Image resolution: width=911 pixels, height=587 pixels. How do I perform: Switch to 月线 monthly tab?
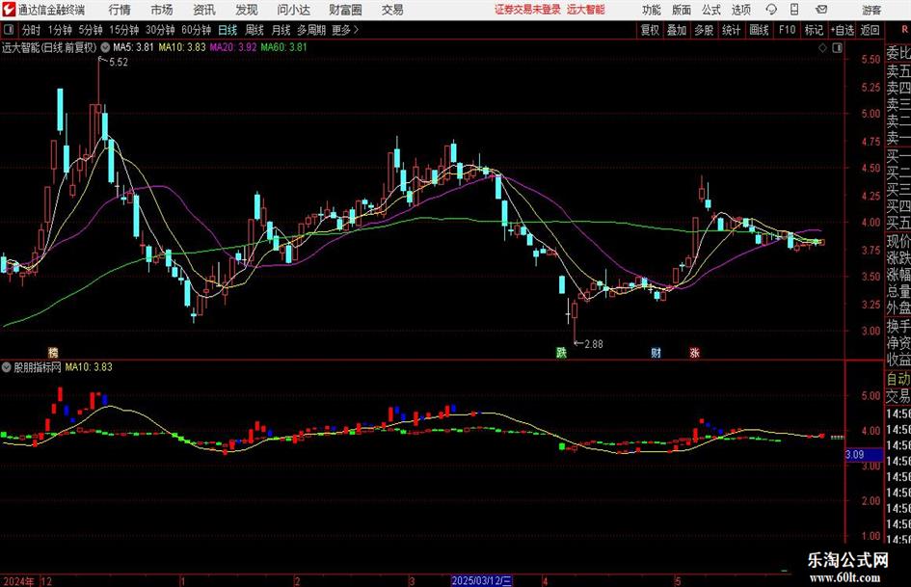(281, 30)
